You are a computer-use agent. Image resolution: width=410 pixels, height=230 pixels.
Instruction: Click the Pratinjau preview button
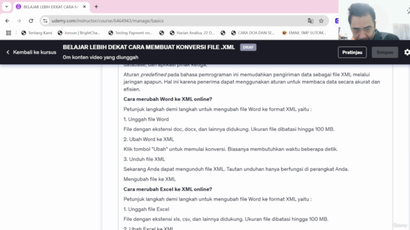(x=352, y=52)
